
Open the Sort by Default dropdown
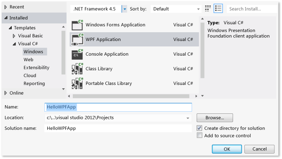tap(176, 9)
